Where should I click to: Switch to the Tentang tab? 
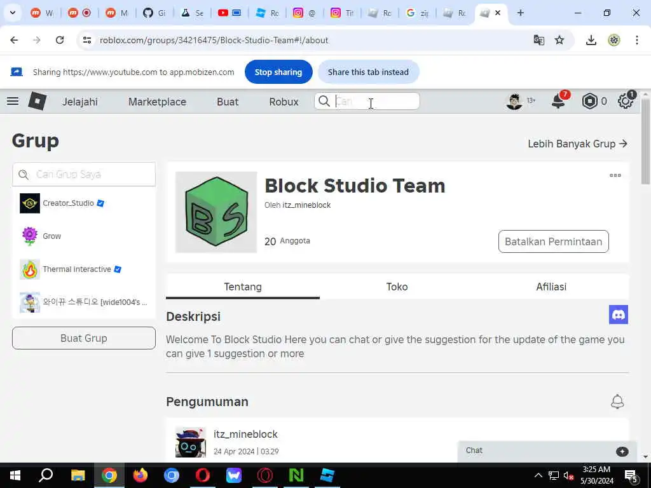[243, 287]
